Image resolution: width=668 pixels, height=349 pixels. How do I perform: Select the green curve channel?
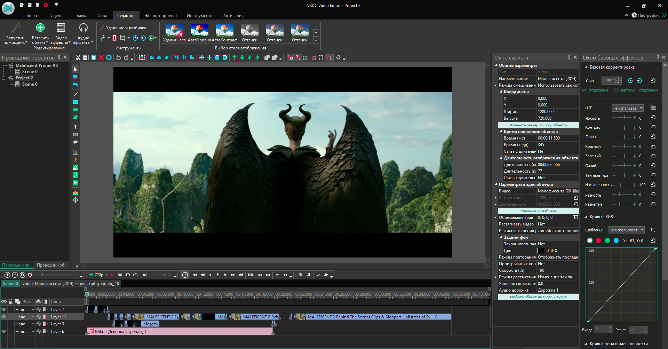tap(607, 240)
